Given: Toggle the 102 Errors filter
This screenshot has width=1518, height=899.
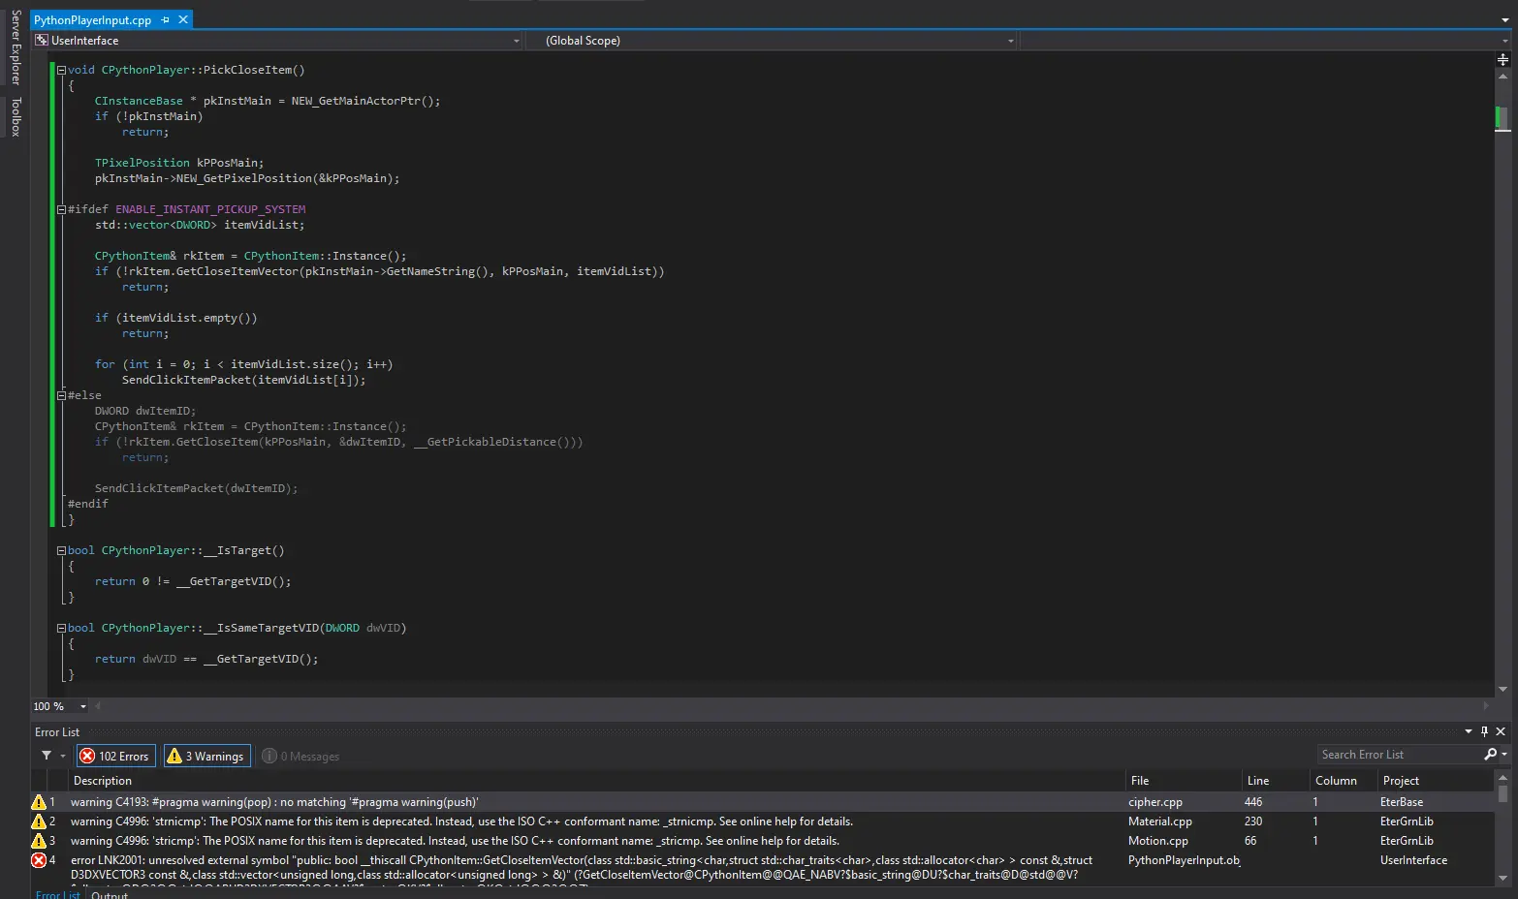Looking at the screenshot, I should click(115, 756).
